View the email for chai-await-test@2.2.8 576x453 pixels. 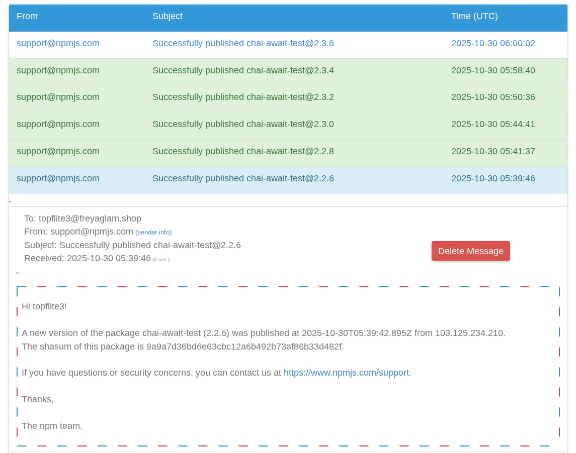coord(243,151)
